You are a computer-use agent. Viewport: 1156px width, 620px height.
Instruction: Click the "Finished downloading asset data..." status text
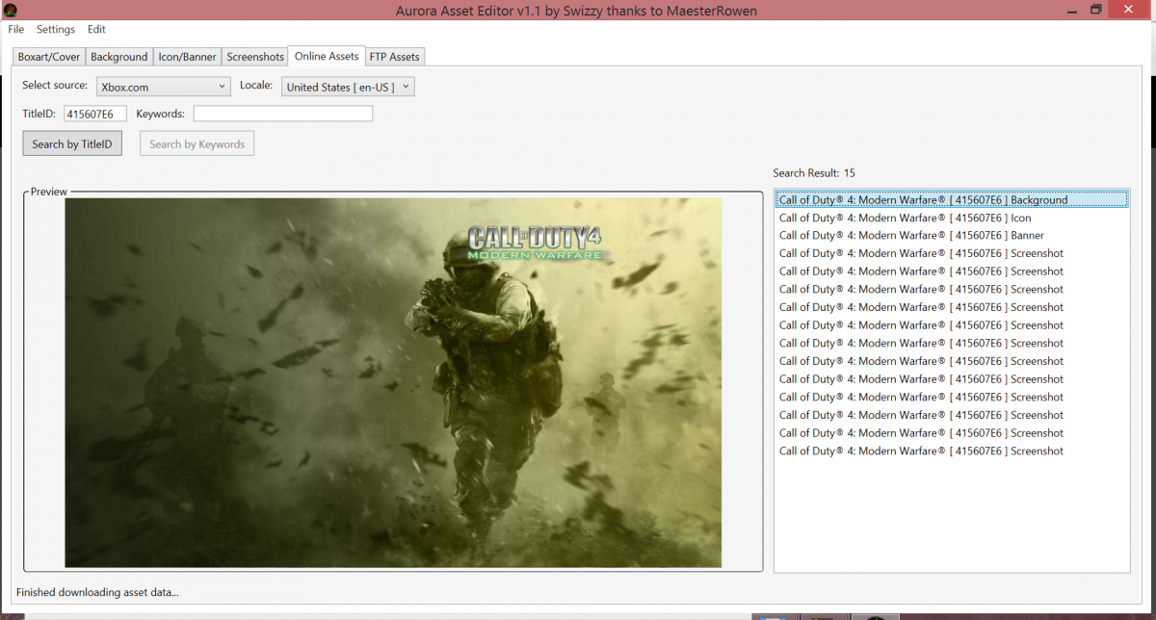97,593
